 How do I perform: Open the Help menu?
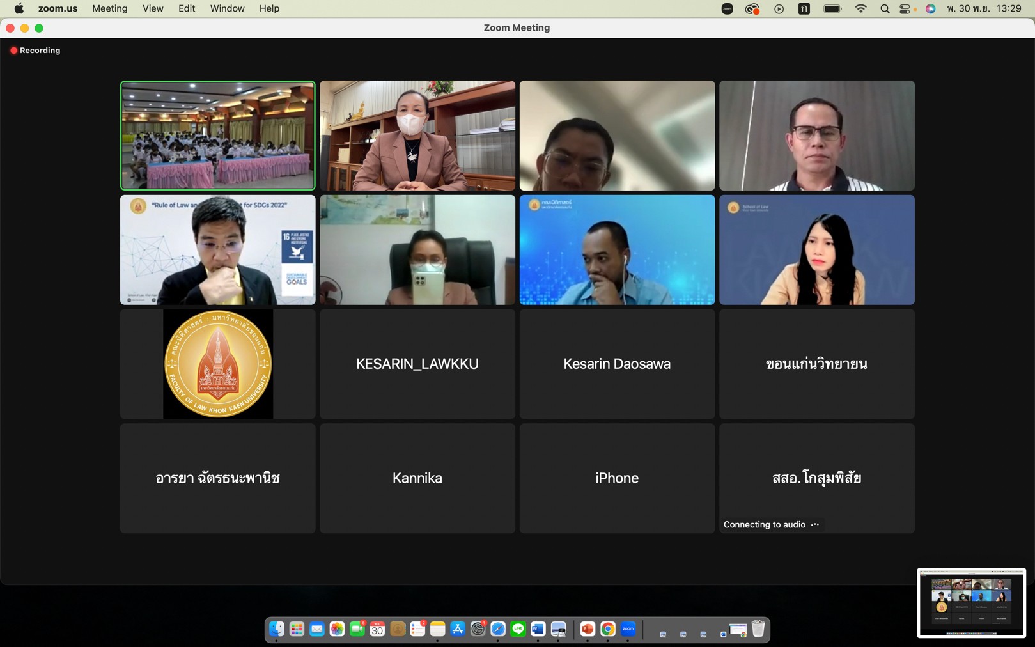(x=269, y=8)
